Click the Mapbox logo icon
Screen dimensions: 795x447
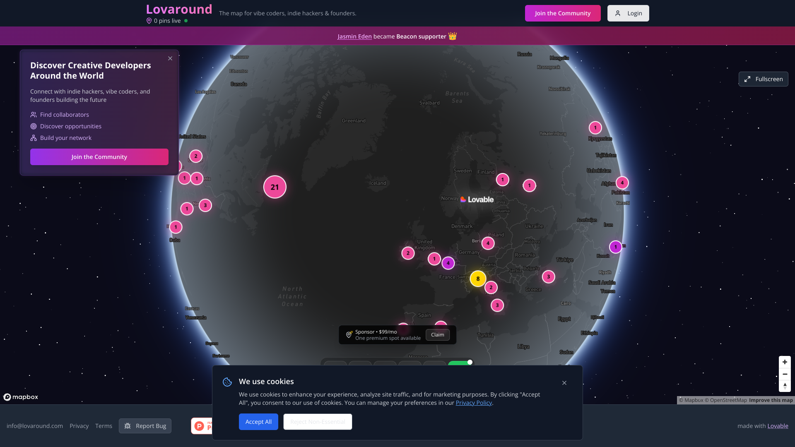click(x=7, y=397)
